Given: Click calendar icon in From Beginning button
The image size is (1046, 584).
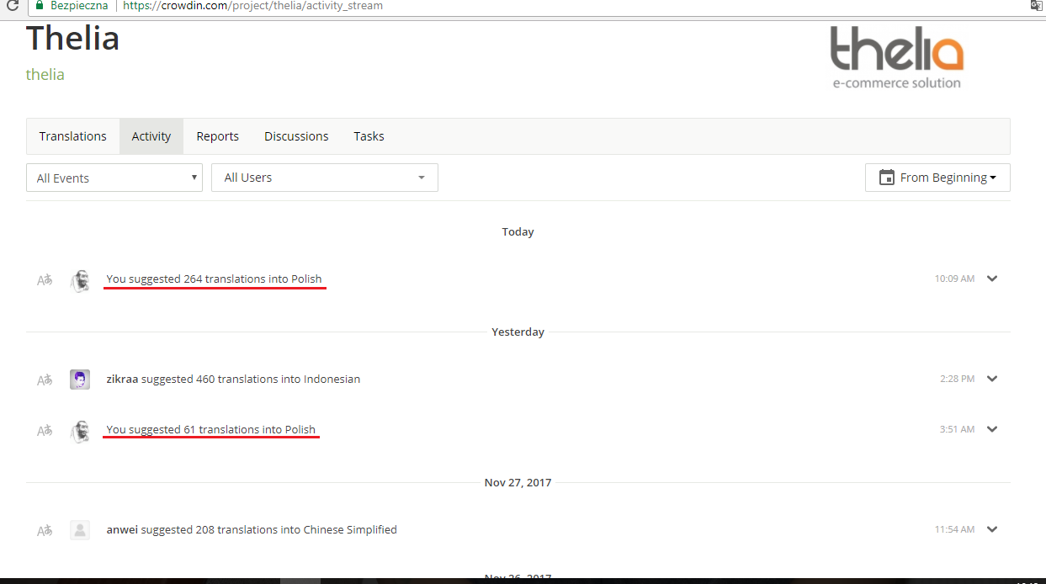Looking at the screenshot, I should [x=886, y=178].
